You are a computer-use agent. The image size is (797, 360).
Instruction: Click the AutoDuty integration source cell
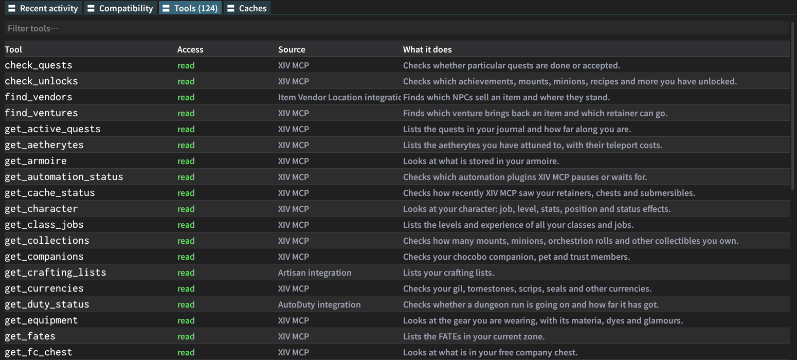tap(319, 304)
